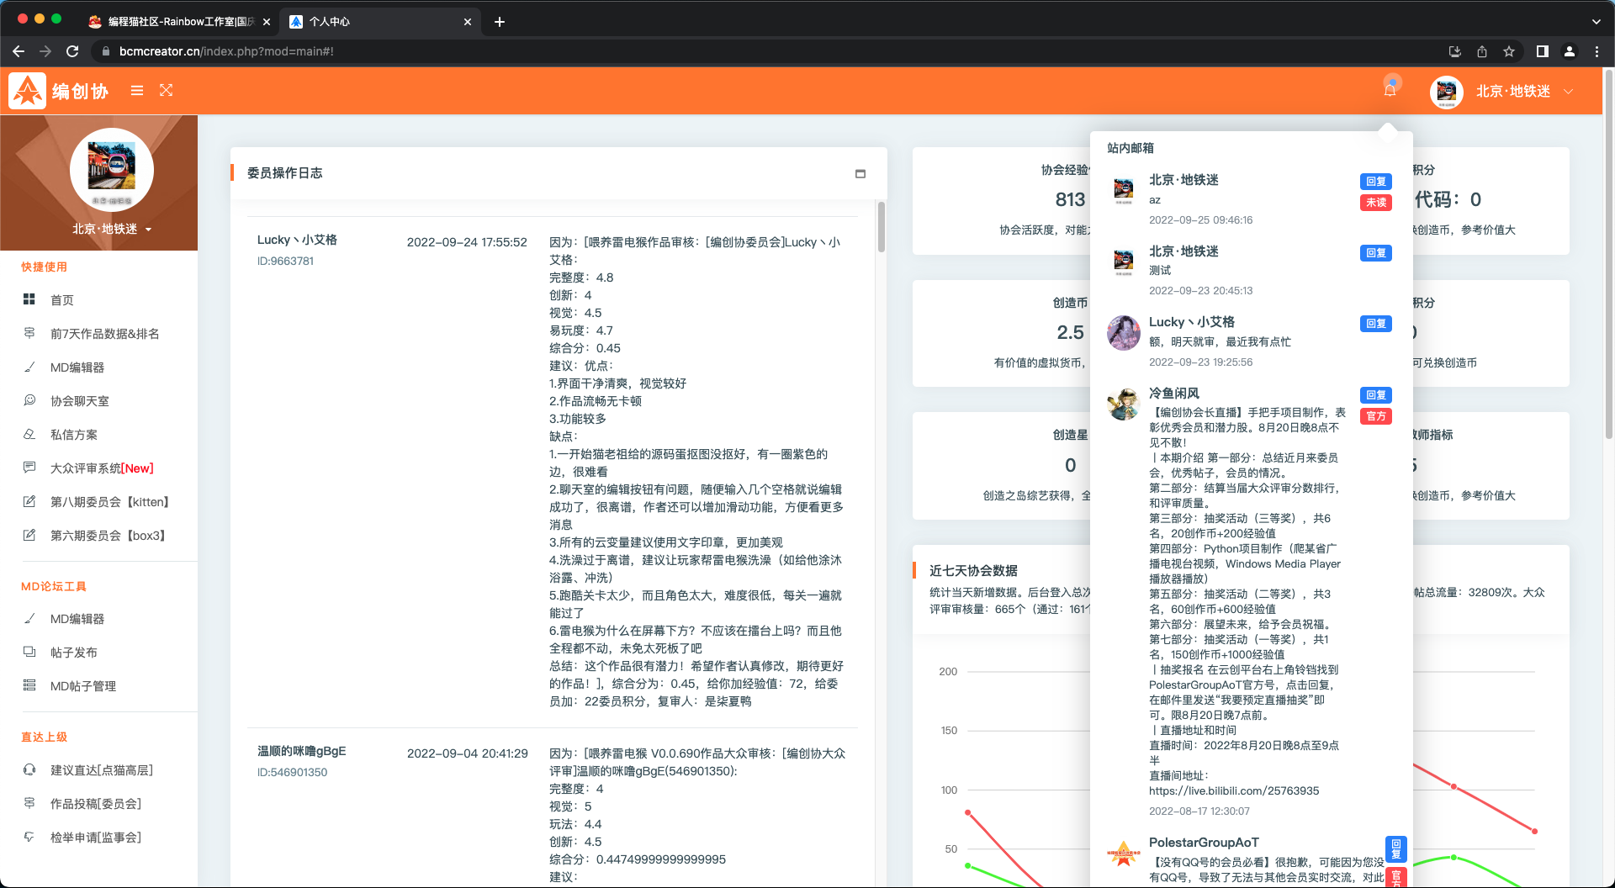Click the MD帖子管理 list icon
Viewport: 1615px width, 888px height.
29,685
